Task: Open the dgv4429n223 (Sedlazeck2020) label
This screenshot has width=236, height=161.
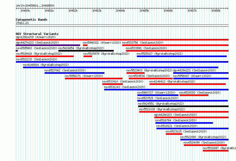Action: (194, 70)
